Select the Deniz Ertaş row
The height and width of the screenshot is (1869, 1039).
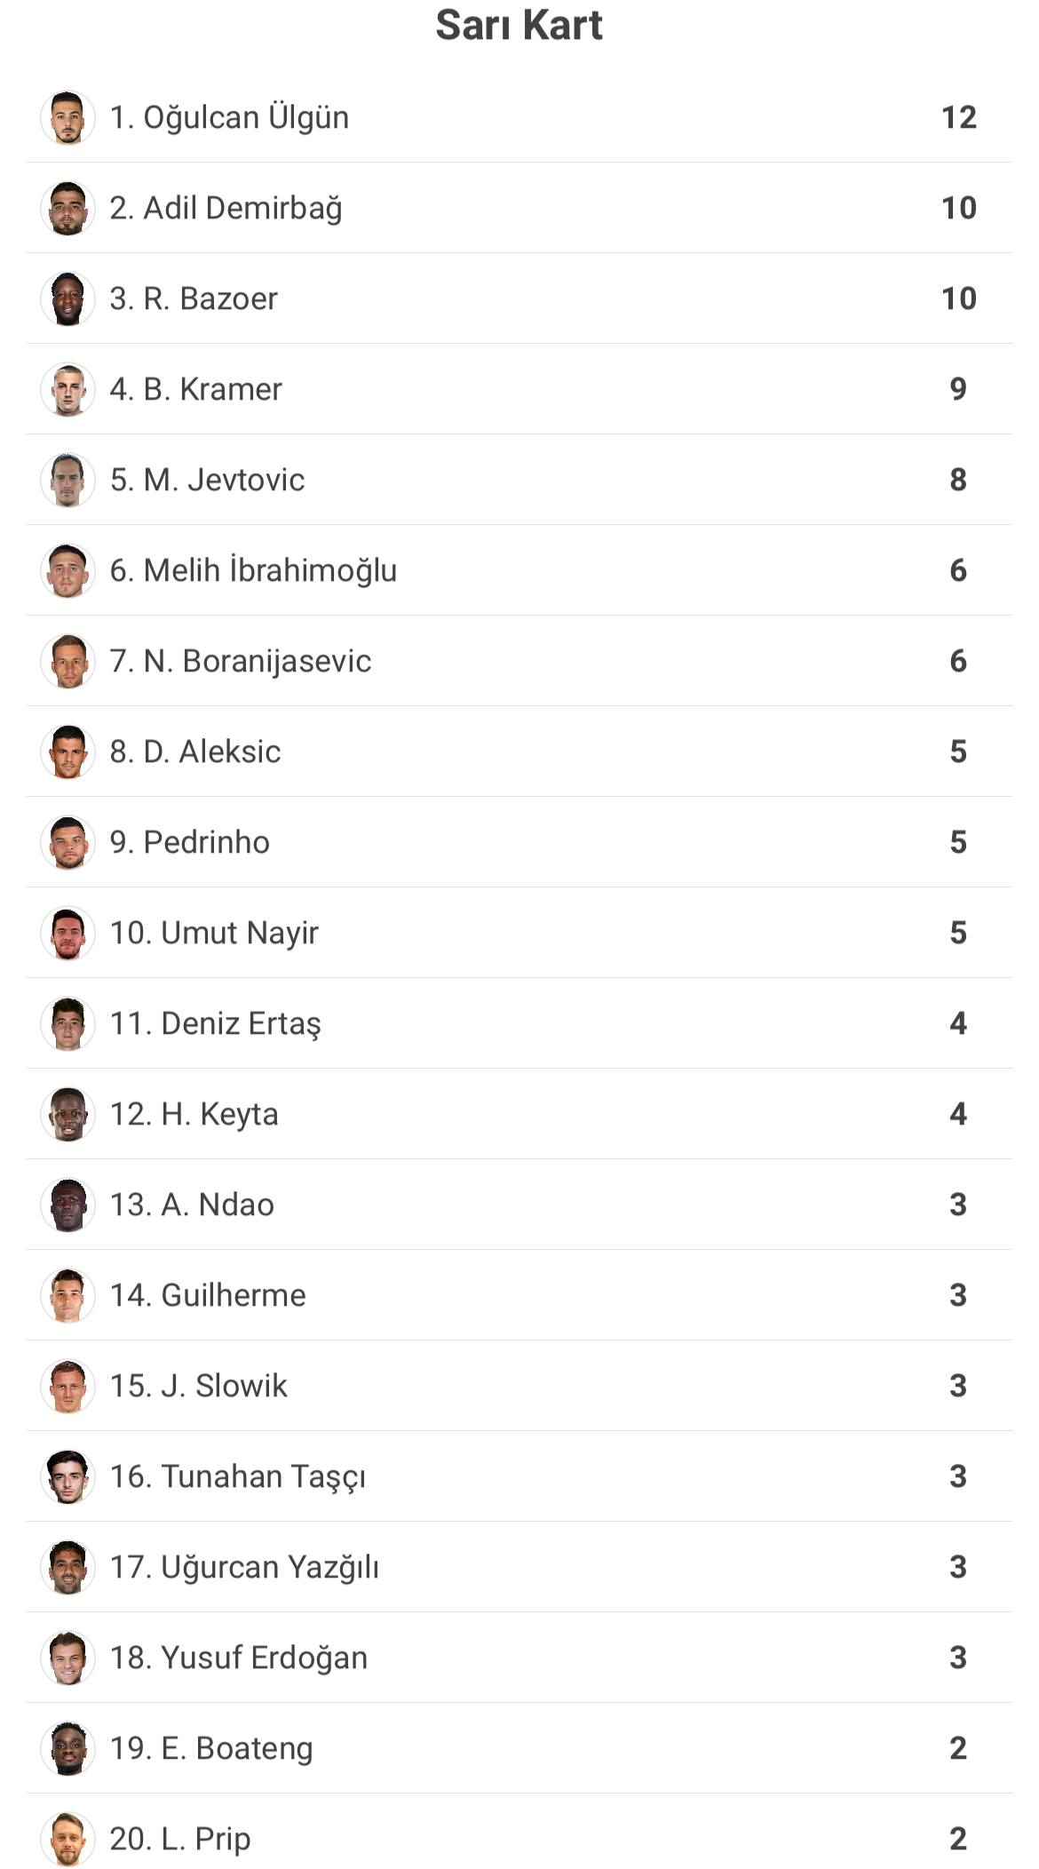point(519,1023)
